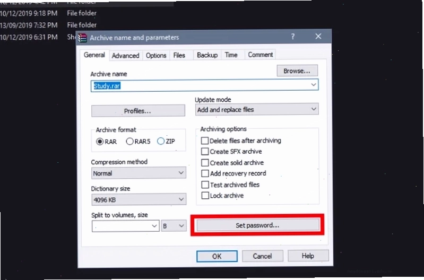This screenshot has height=280, width=424.
Task: Click the WinRAR icon in dialog title bar
Action: 82,38
